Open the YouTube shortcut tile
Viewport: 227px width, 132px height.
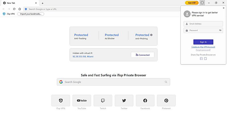[x=82, y=101]
